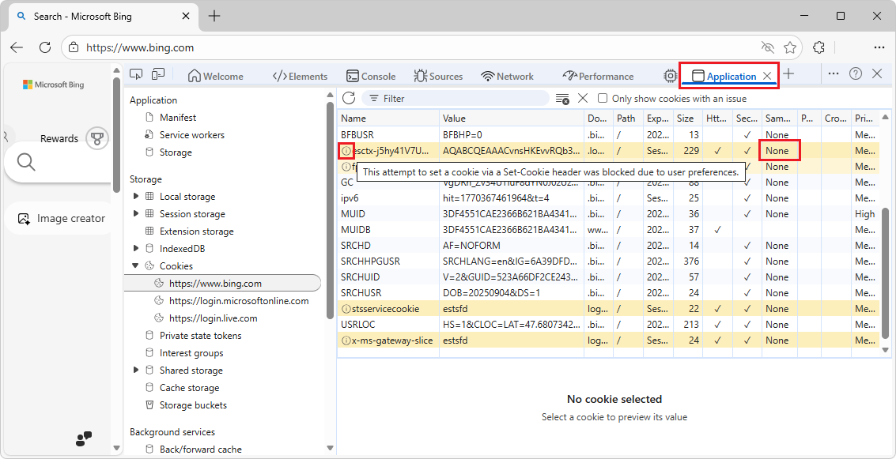The width and height of the screenshot is (896, 459).
Task: Select the Elements panel
Action: (x=301, y=75)
